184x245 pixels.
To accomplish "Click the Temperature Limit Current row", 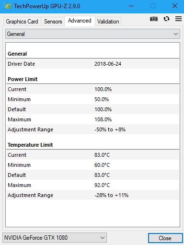I will coord(92,155).
